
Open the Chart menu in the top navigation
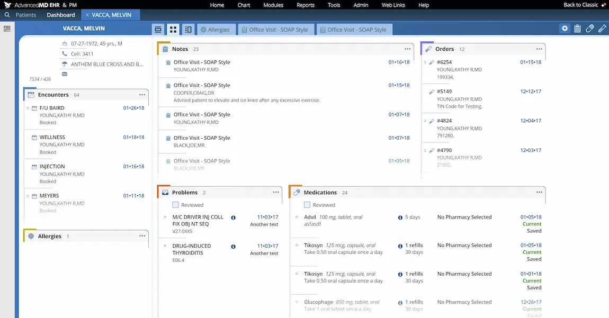243,5
